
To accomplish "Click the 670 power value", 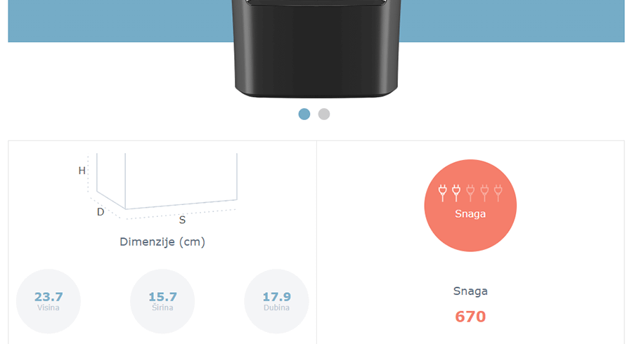I will (x=470, y=317).
